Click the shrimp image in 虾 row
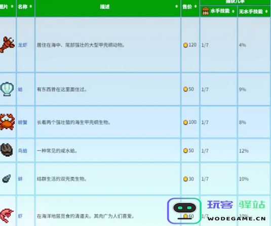The width and height of the screenshot is (271, 226). click(7, 216)
